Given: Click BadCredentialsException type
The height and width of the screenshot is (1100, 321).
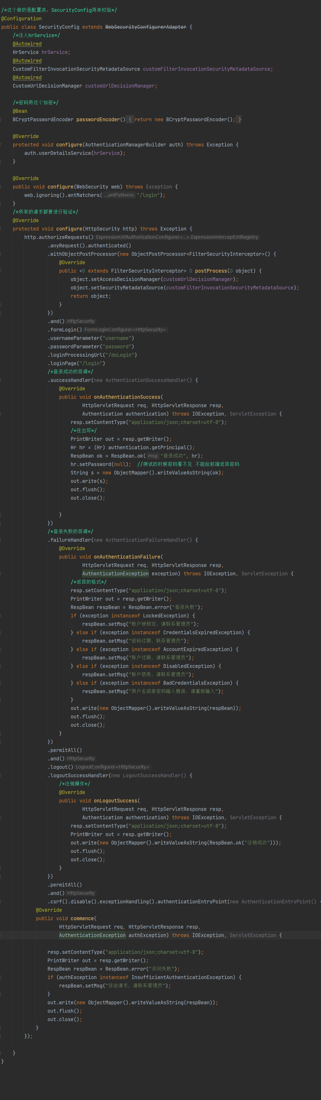Looking at the screenshot, I should pyautogui.click(x=197, y=683).
